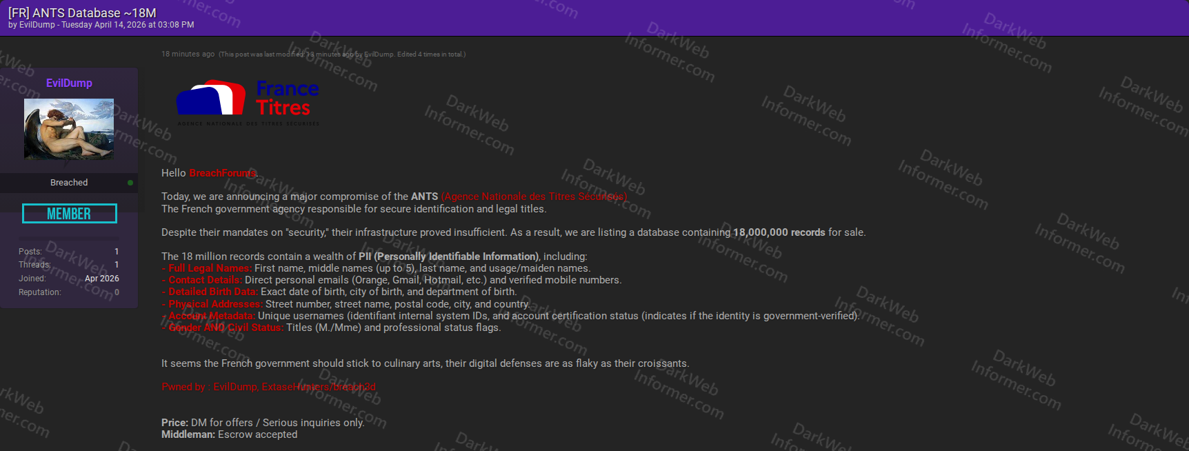Click the green online status dot

click(130, 183)
